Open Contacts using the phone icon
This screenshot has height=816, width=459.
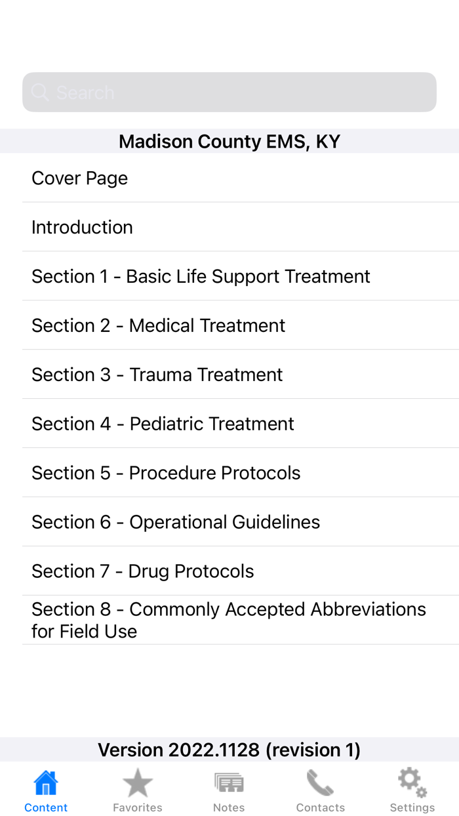pos(321,781)
